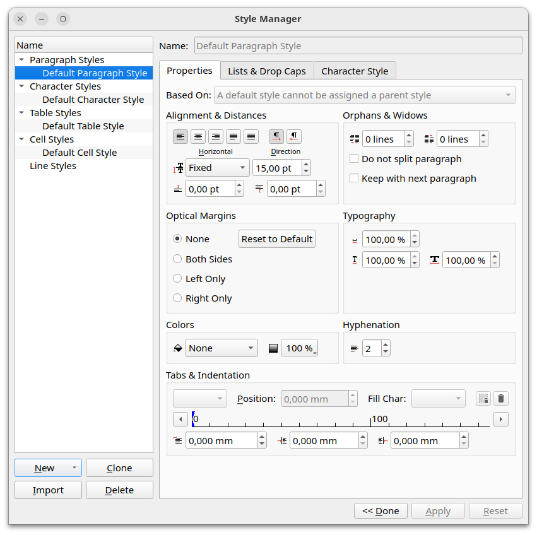Viewport: 537px width, 535px height.
Task: Pick forced justified alignment icon
Action: (251, 137)
